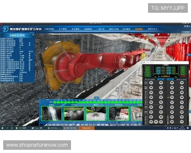The width and height of the screenshot is (191, 153).
Task: Click the left motor current value 33.00
Action: pyautogui.click(x=22, y=66)
